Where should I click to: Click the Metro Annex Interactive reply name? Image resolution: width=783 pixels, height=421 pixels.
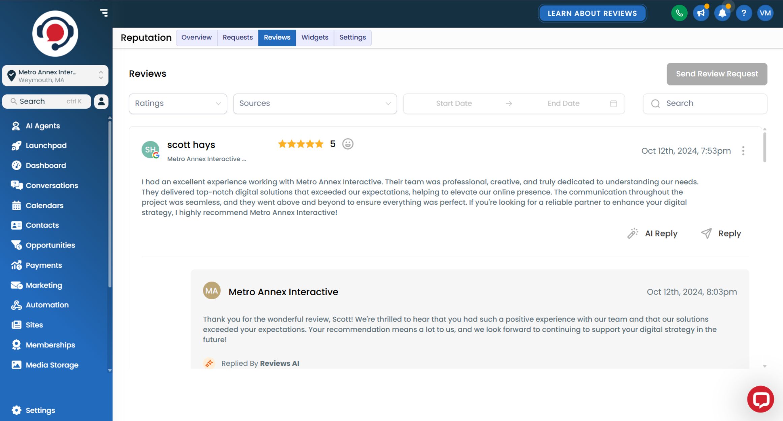pyautogui.click(x=283, y=292)
